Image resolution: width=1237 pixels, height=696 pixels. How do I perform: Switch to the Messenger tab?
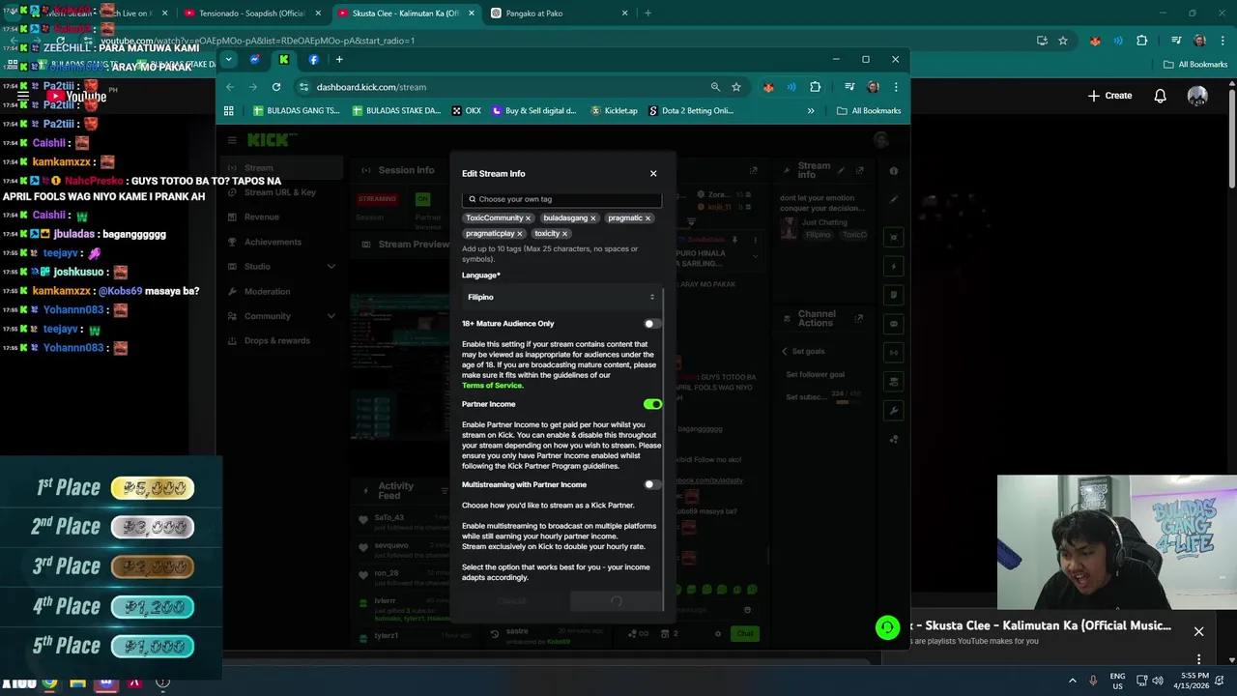click(x=254, y=60)
